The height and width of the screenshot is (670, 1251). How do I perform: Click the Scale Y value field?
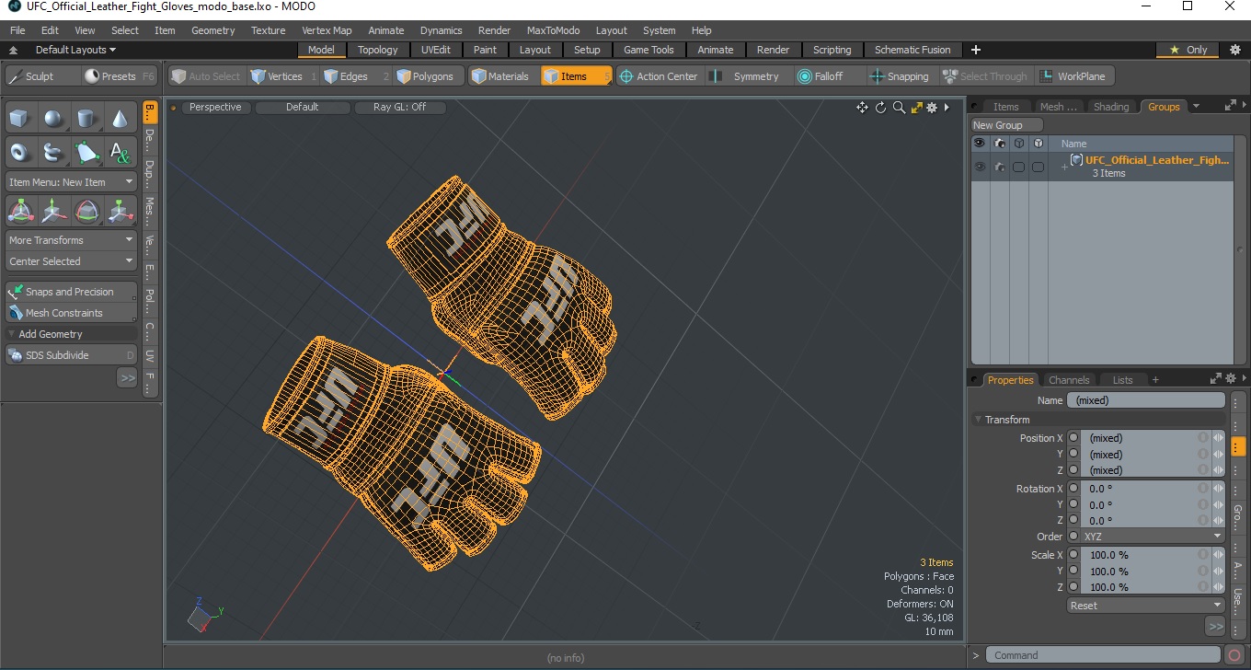click(1141, 572)
